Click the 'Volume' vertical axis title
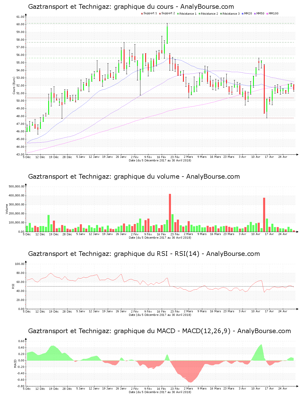 7,209
